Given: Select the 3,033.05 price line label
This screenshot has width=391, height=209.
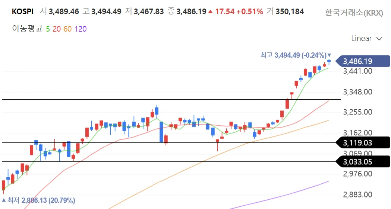Looking at the screenshot, I should pos(362,162).
